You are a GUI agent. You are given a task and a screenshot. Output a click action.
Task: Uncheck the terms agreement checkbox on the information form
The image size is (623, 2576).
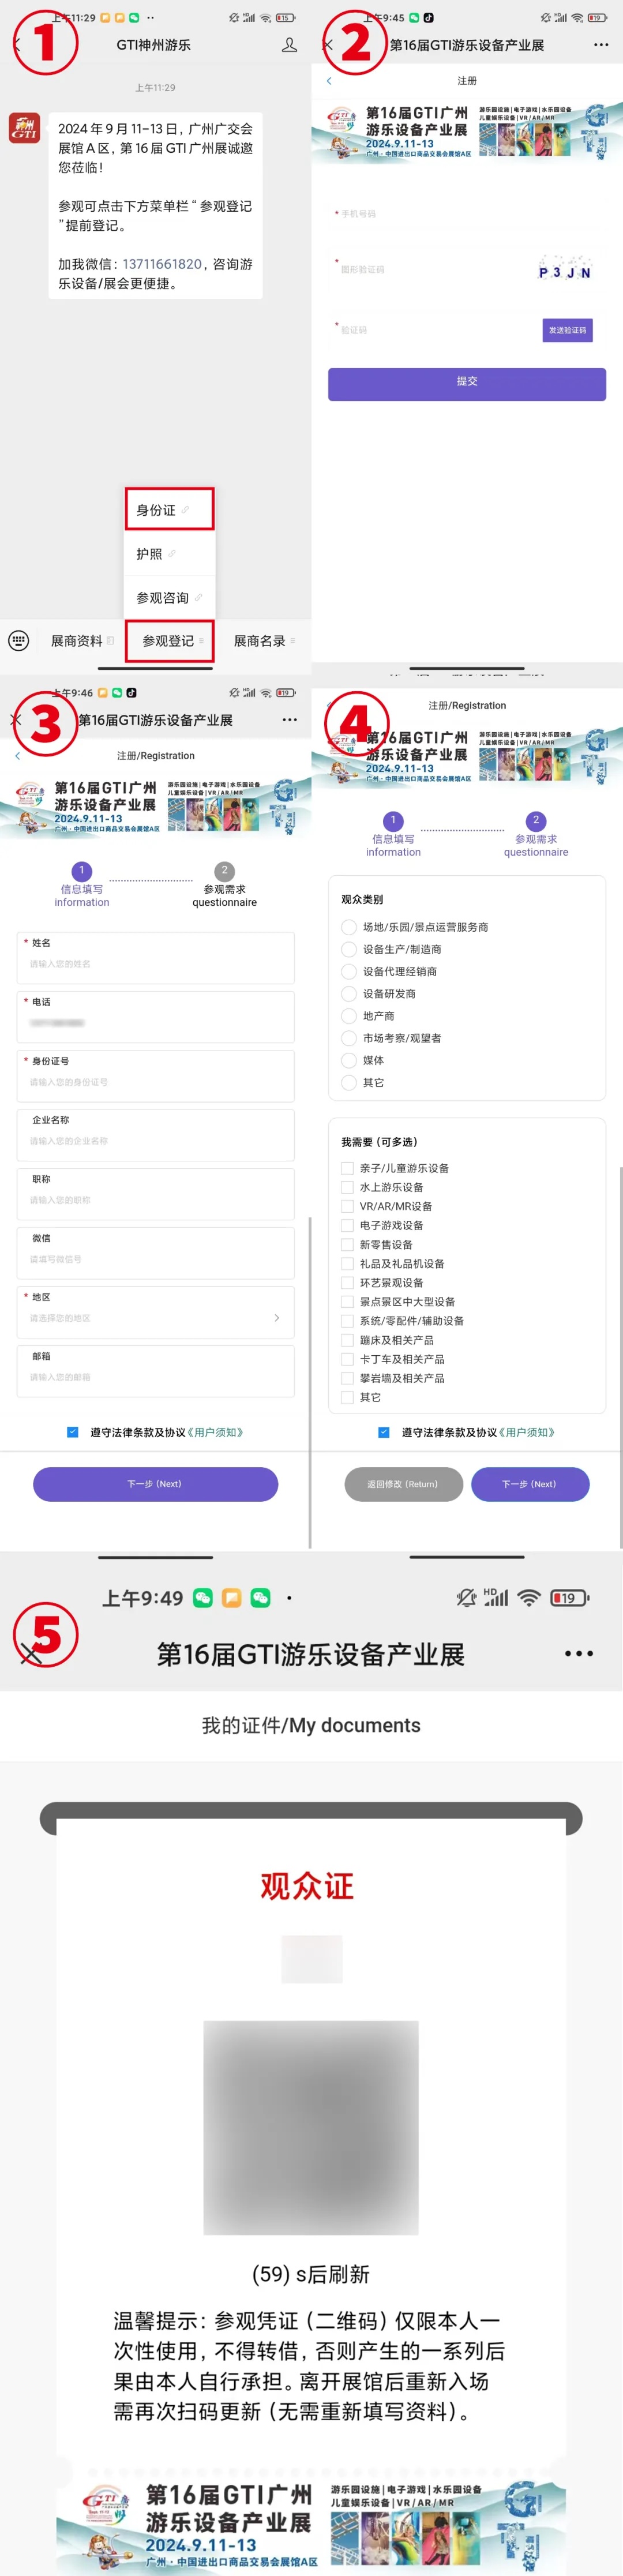coord(72,1432)
